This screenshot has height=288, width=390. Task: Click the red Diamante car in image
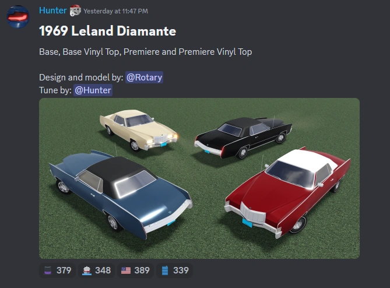[287, 193]
